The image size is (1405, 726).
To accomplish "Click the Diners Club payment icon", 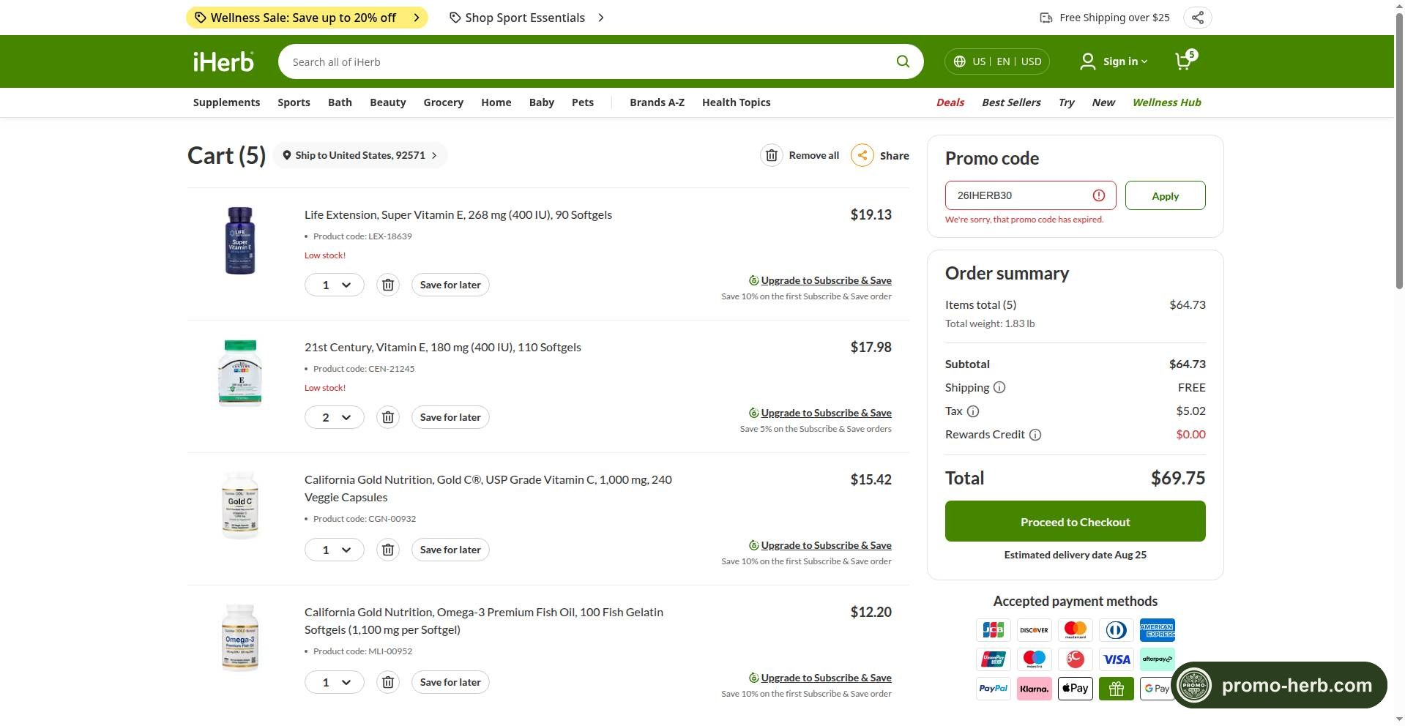I will click(1117, 630).
